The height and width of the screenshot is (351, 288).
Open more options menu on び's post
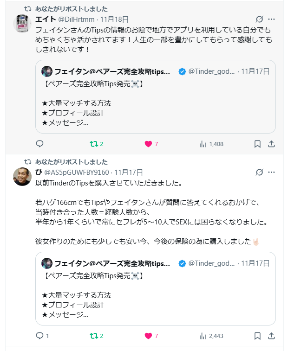click(x=272, y=172)
